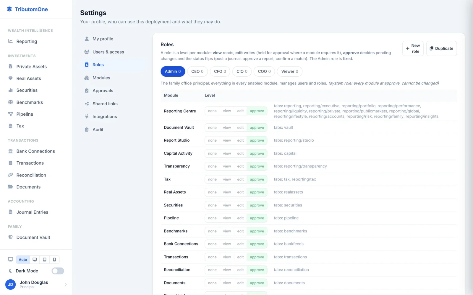
Task: Select the Admin role tab
Action: [x=173, y=71]
